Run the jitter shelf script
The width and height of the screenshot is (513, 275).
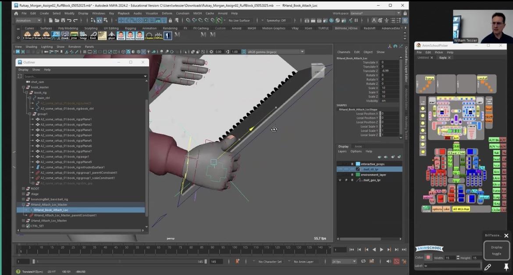(74, 35)
